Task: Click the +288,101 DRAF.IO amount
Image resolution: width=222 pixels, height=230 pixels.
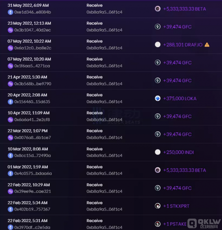Action: pos(183,45)
